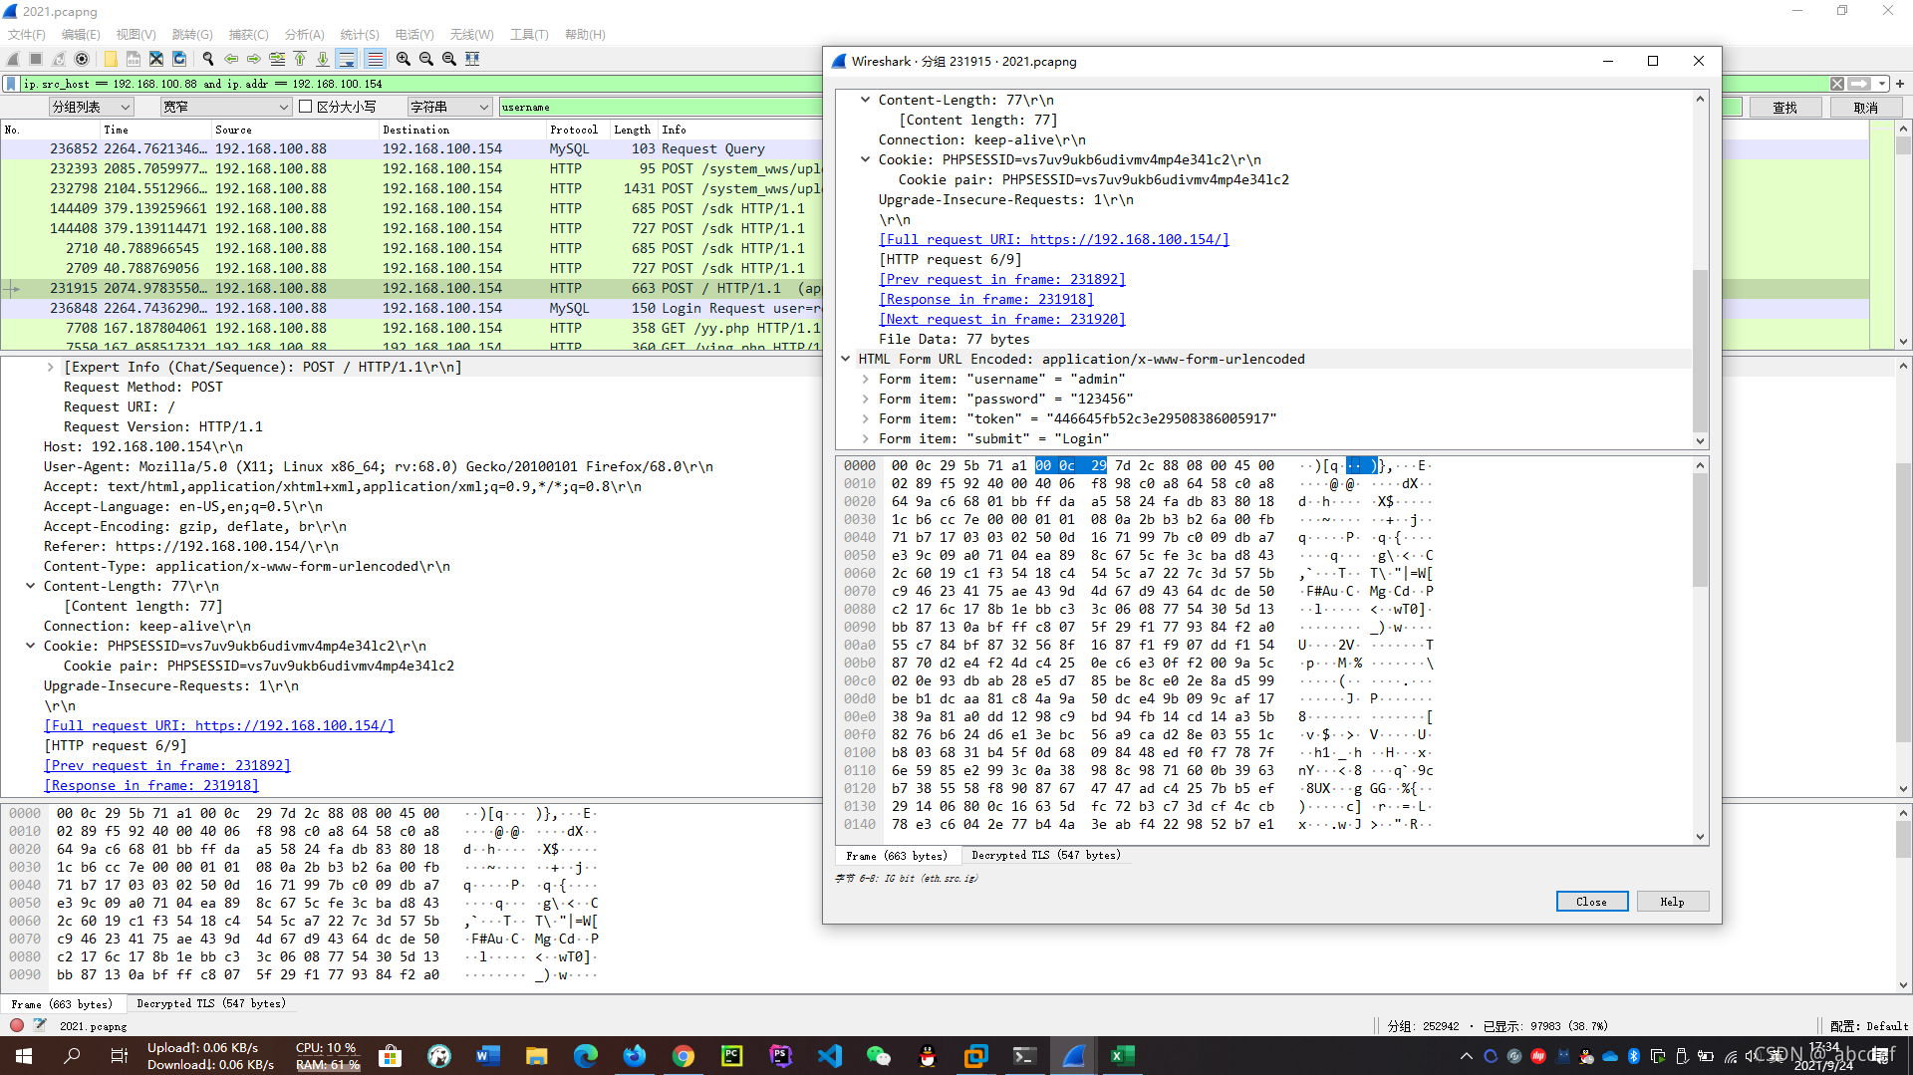1913x1075 pixels.
Task: Click the find packet magnifier icon
Action: 207,59
